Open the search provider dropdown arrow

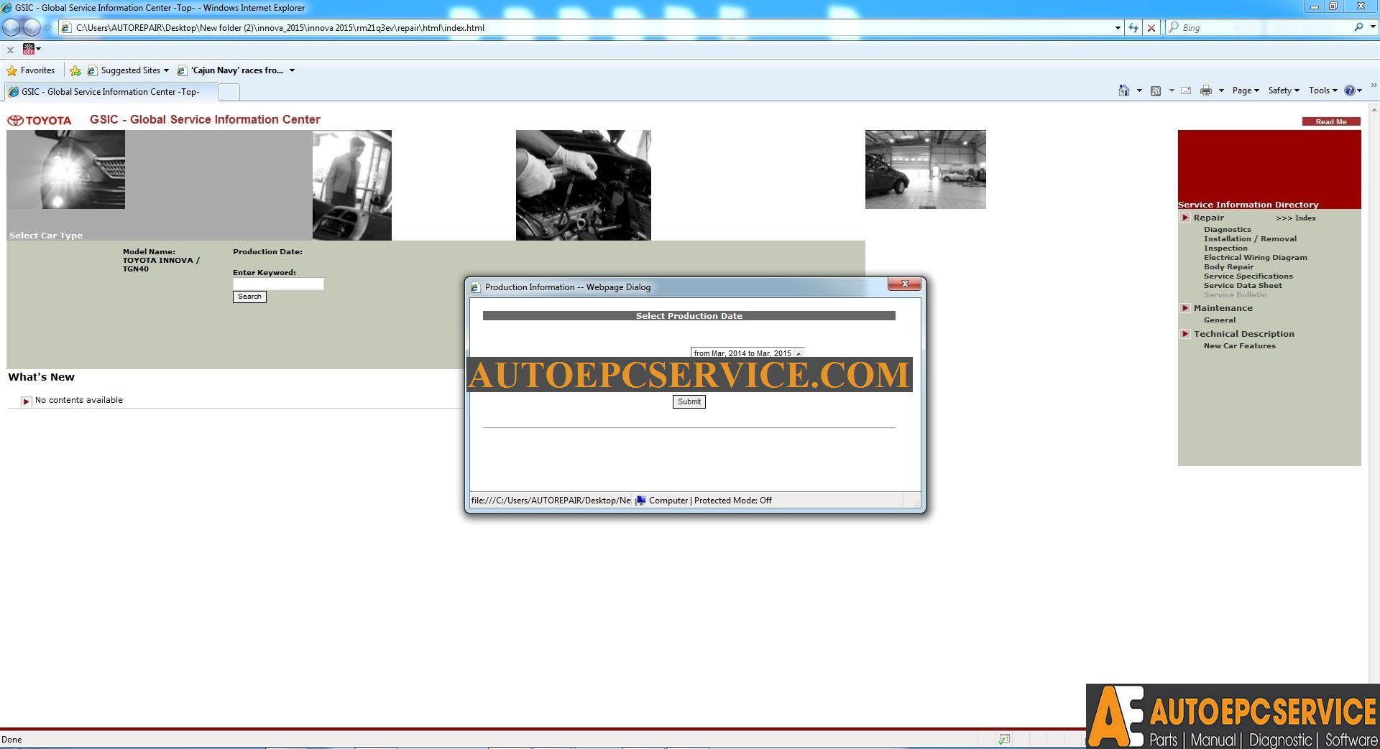[x=1373, y=27]
